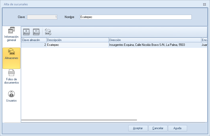The width and height of the screenshot is (210, 136).
Task: Click the warehouse refresh icon in the toolbar
Action: 48,32
